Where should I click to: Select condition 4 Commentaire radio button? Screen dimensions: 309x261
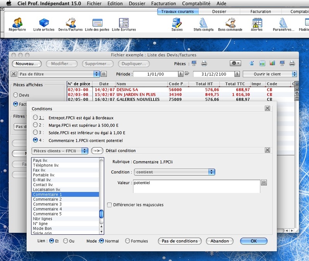tap(35, 140)
